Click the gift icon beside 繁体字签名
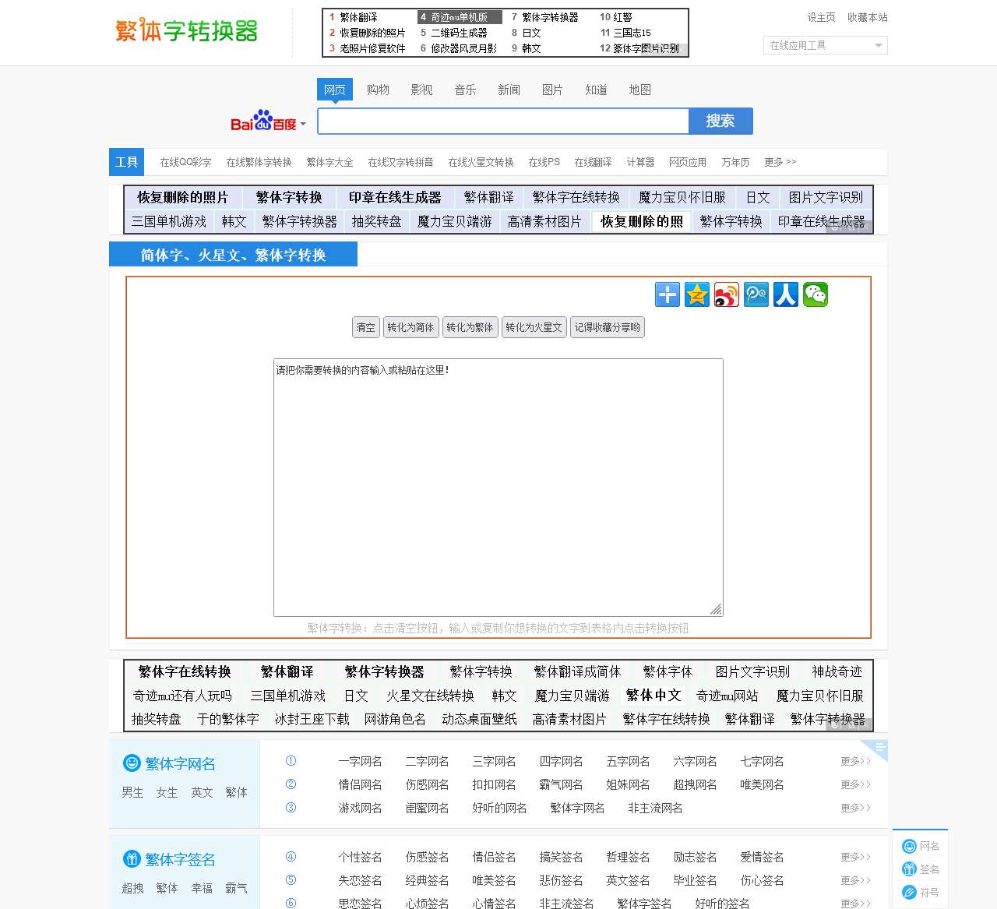Screen dimensions: 997x909 [x=131, y=859]
